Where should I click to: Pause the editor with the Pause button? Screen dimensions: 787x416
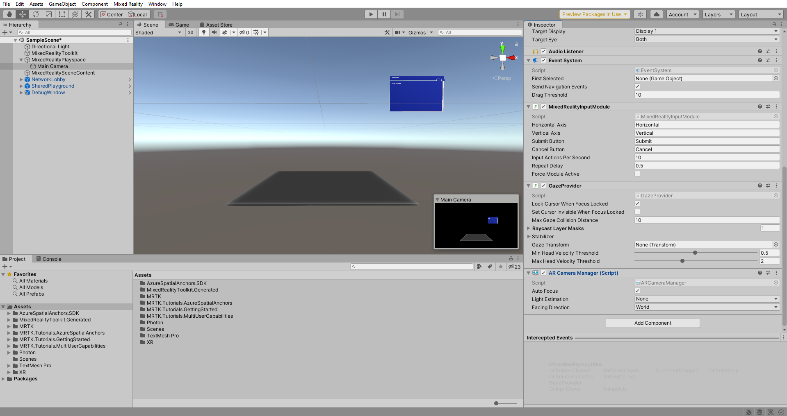384,14
